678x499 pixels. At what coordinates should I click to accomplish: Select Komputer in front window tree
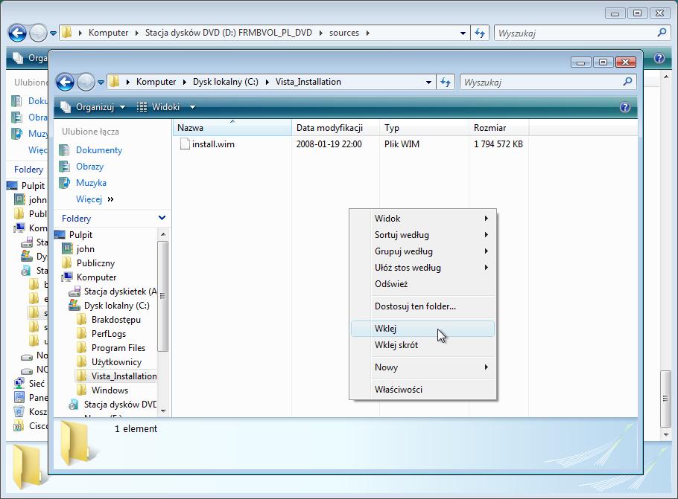(96, 277)
